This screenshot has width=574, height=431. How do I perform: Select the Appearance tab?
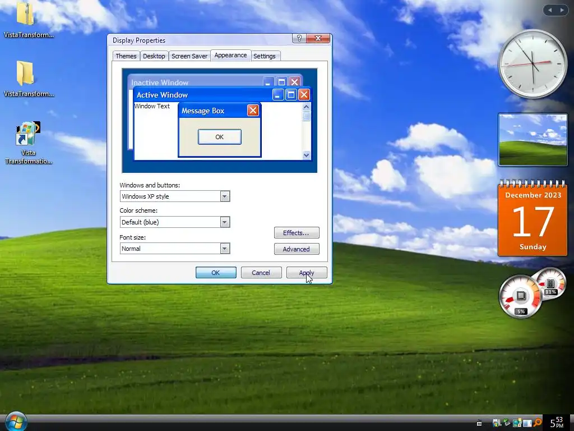[x=230, y=56]
